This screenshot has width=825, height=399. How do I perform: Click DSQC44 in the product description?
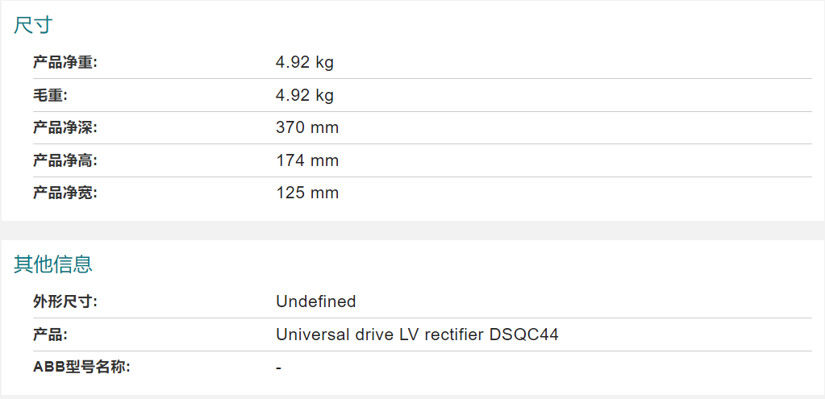click(x=524, y=335)
